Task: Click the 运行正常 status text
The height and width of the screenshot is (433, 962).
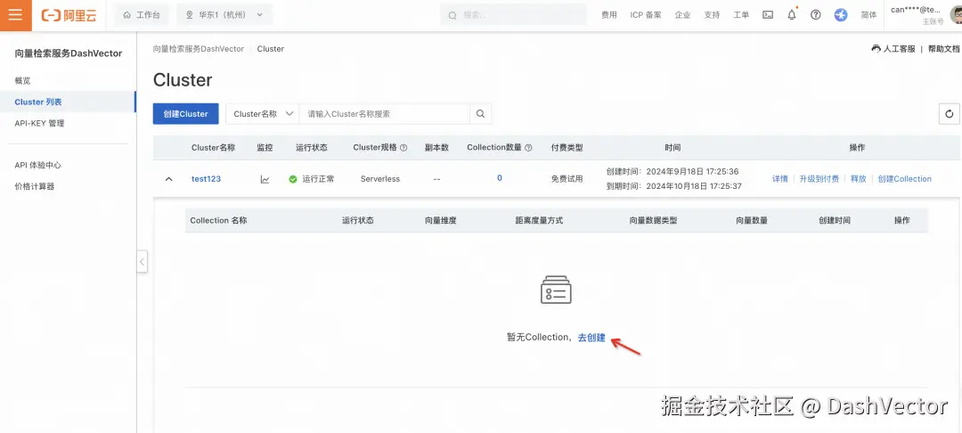Action: tap(318, 179)
